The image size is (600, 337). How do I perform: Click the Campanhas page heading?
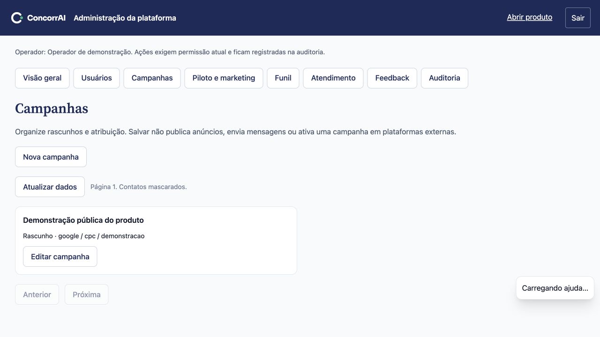point(52,109)
